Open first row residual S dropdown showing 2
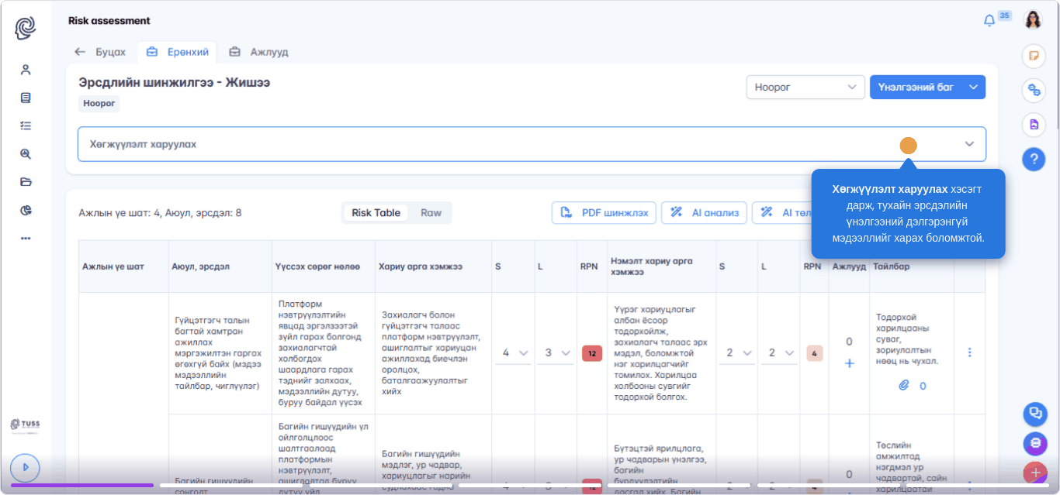 tap(737, 352)
